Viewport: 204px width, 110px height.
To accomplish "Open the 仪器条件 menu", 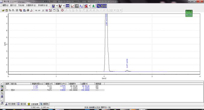I will tap(31, 5).
